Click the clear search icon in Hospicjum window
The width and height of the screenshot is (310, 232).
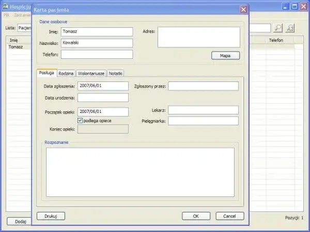[x=290, y=28]
